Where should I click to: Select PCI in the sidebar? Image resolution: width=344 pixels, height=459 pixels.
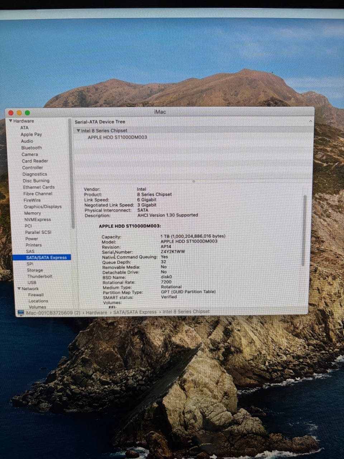[x=28, y=226]
